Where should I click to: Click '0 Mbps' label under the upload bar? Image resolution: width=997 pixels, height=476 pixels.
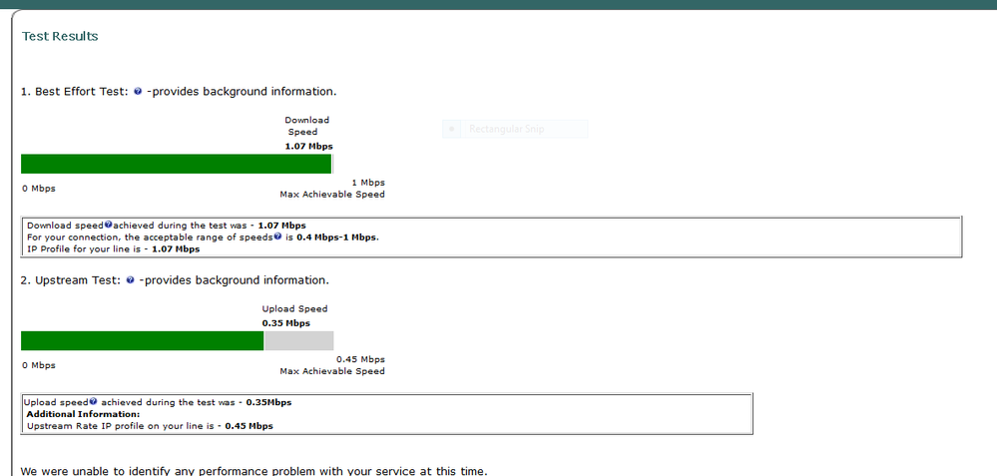tap(39, 365)
